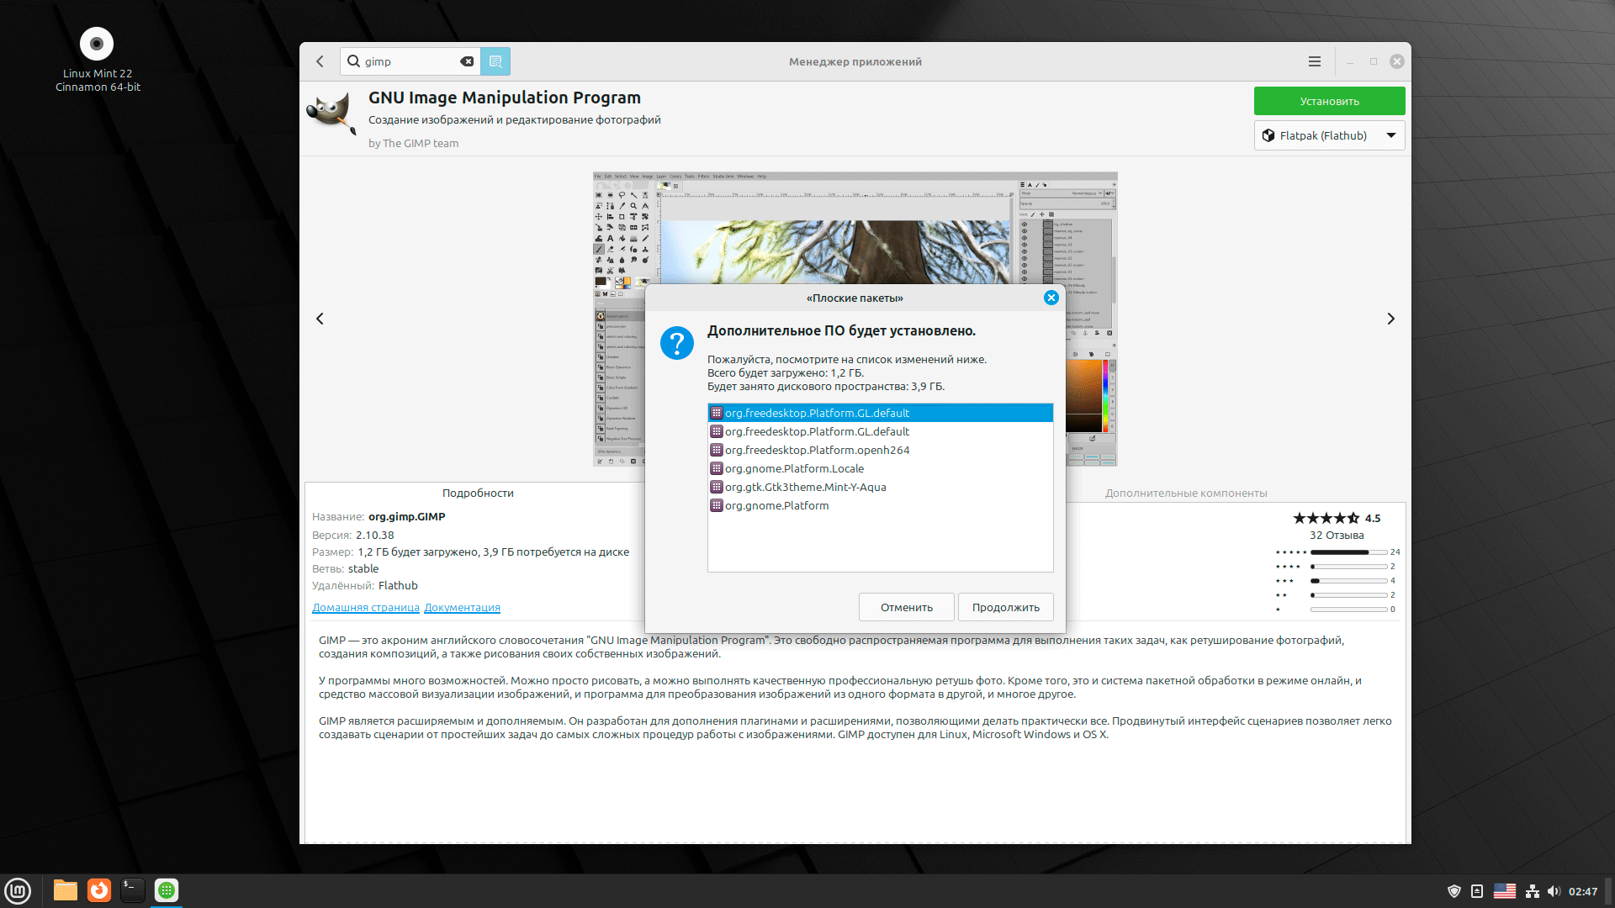Select org.gnome.Platform package entry
Image resolution: width=1615 pixels, height=908 pixels.
click(x=776, y=504)
